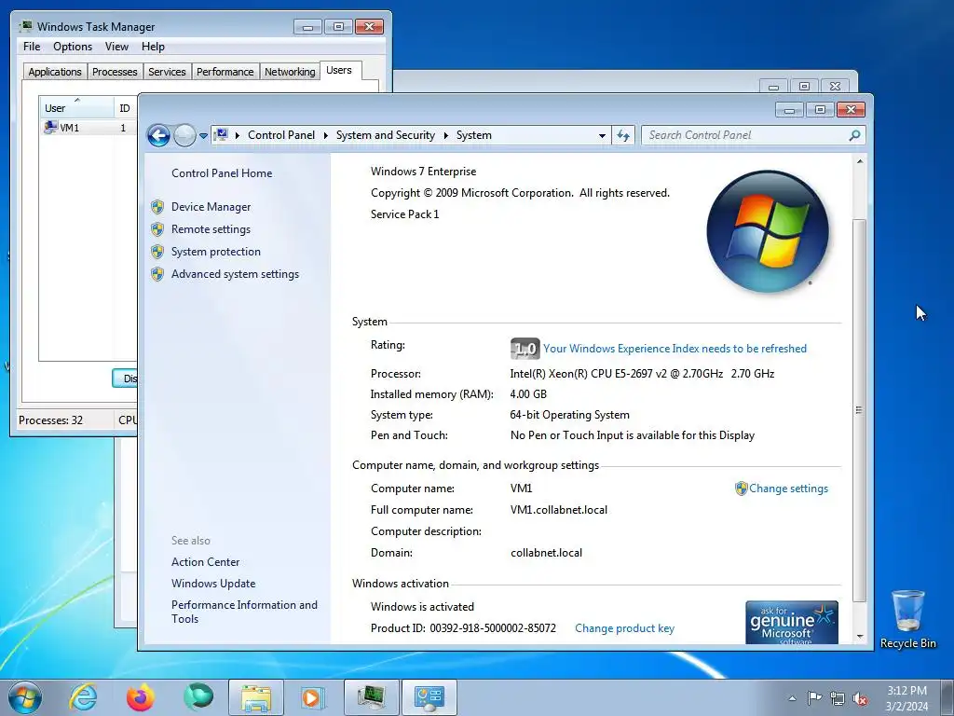Open the File menu in Task Manager
The height and width of the screenshot is (716, 954).
32,47
